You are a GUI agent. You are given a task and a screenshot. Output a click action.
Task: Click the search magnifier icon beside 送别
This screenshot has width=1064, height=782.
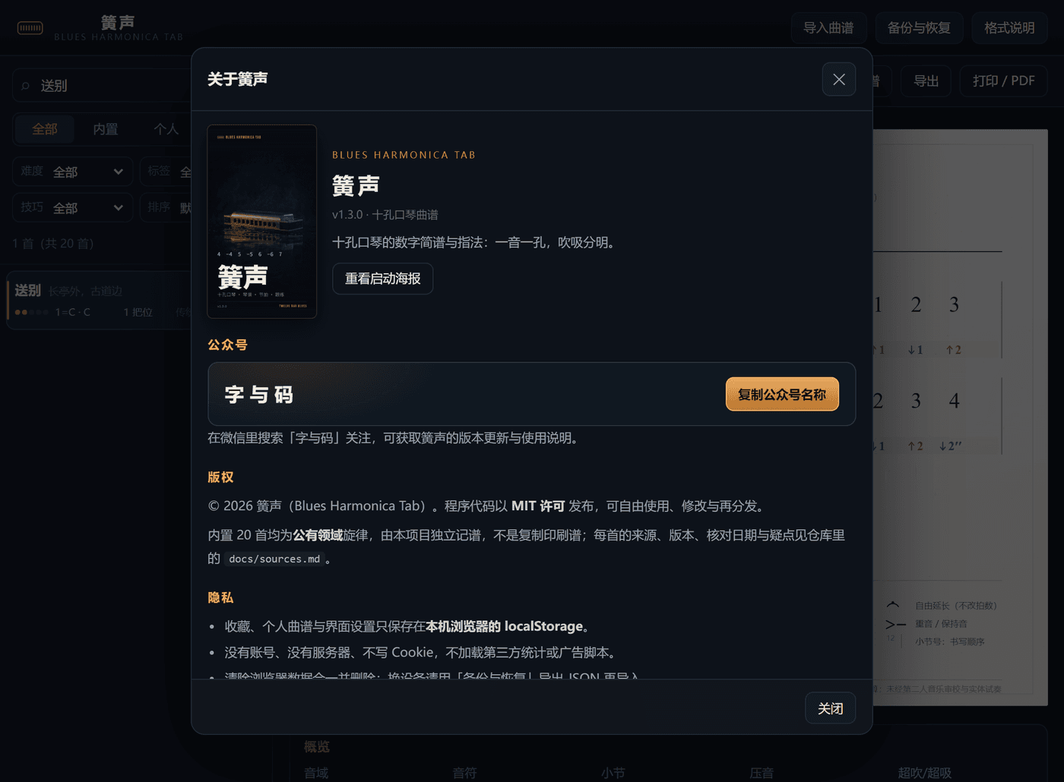(26, 86)
